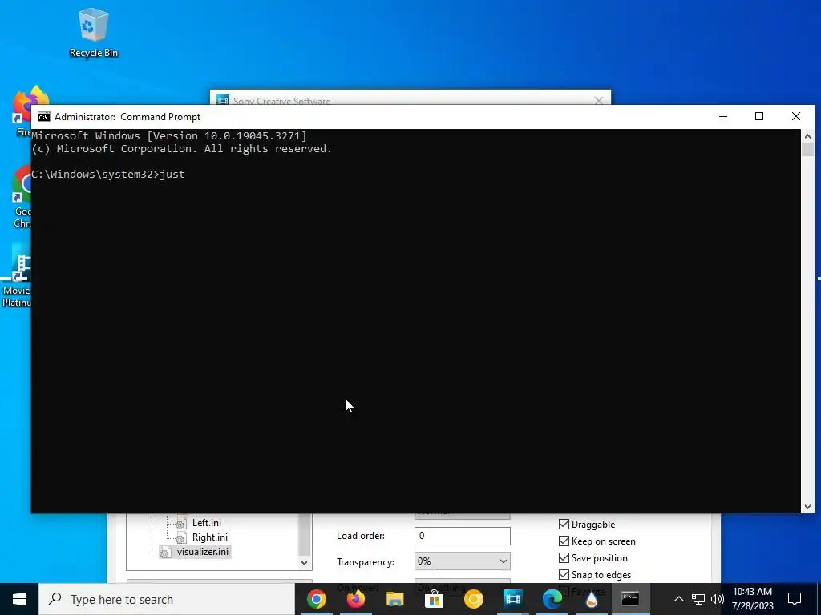
Task: Click the volume speaker tray icon
Action: tap(718, 599)
